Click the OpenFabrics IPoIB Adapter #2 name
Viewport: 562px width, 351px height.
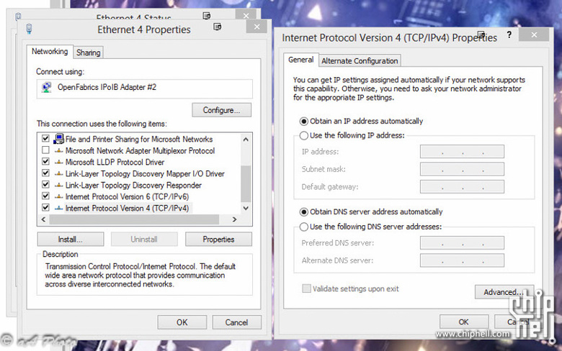pos(107,87)
